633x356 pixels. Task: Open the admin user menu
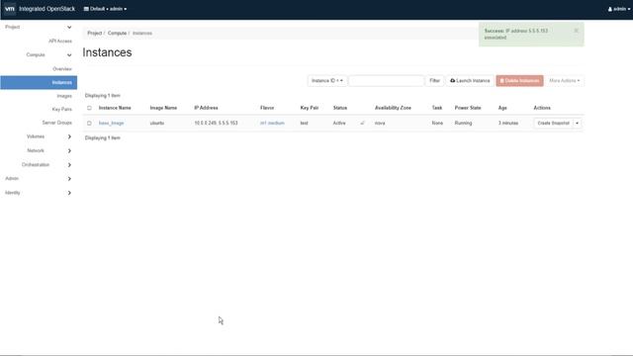click(618, 9)
